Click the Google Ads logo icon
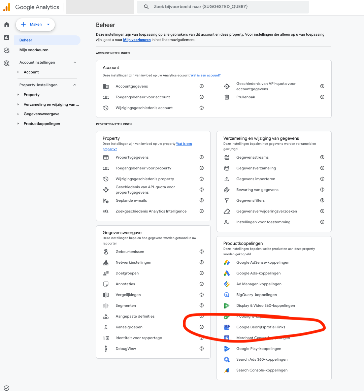The width and height of the screenshot is (364, 391). click(x=227, y=273)
